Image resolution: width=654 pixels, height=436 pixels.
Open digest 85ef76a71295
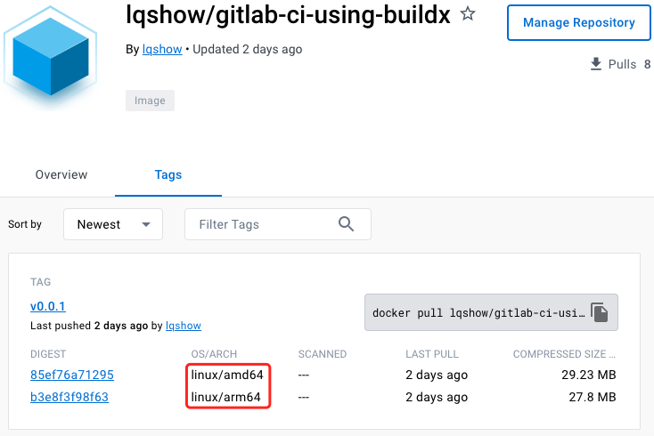pos(72,375)
